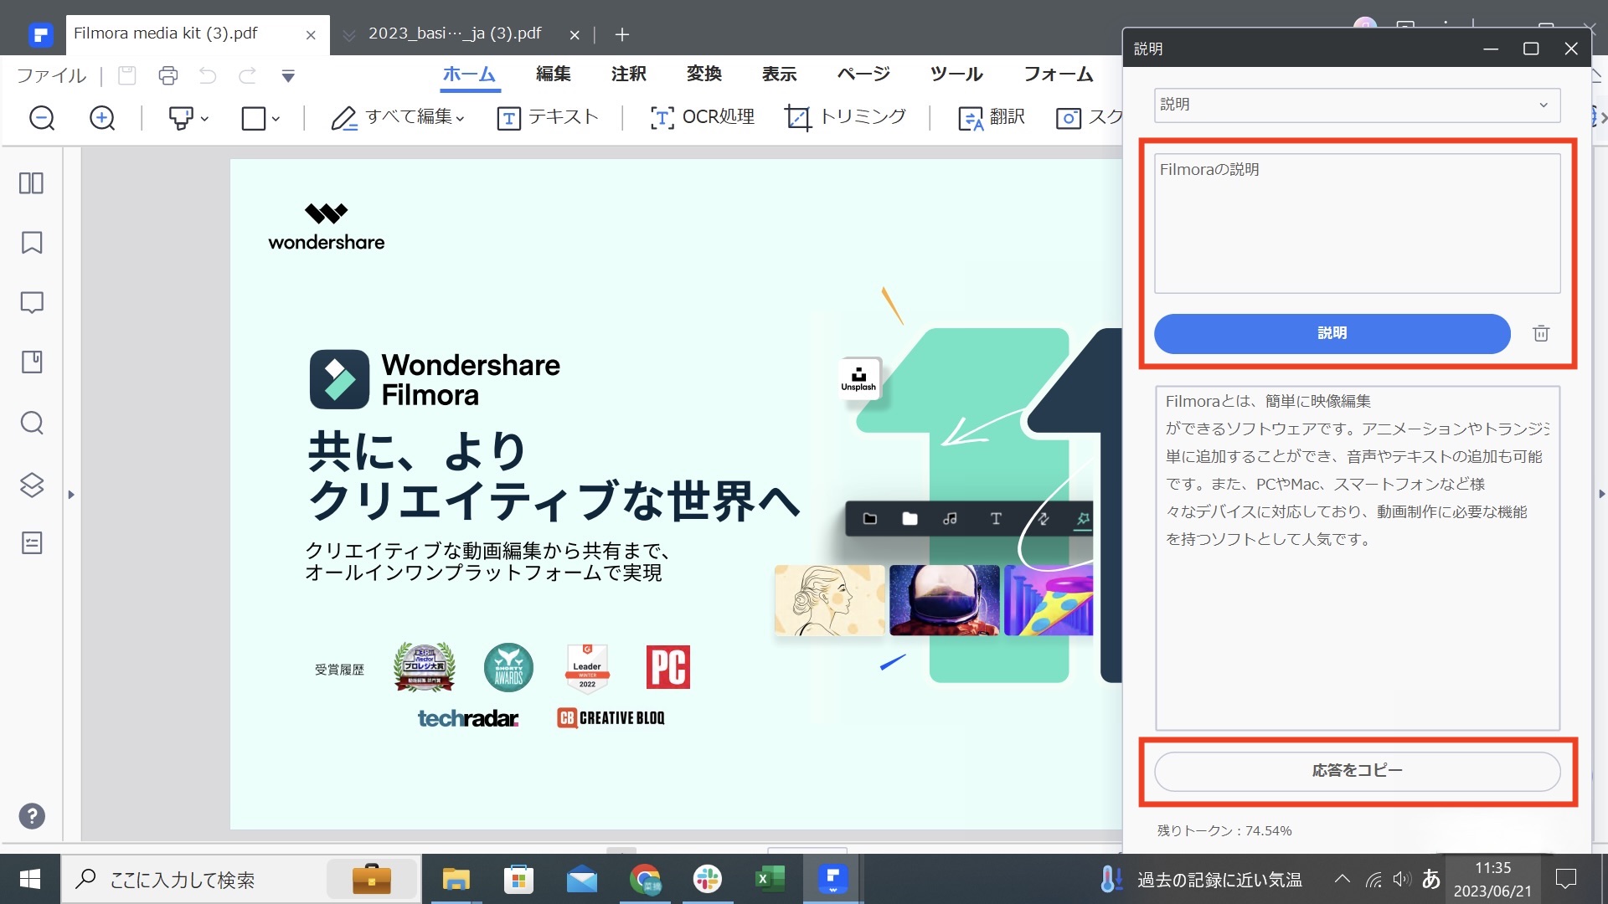Switch to the ツール tab

(x=956, y=74)
